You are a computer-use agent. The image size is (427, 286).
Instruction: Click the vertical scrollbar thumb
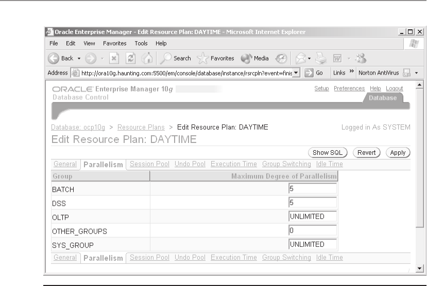pyautogui.click(x=419, y=158)
